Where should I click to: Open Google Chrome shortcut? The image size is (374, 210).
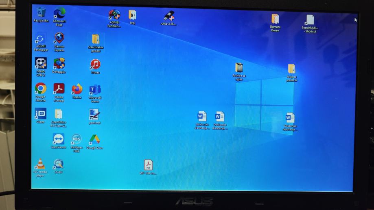[x=41, y=92]
